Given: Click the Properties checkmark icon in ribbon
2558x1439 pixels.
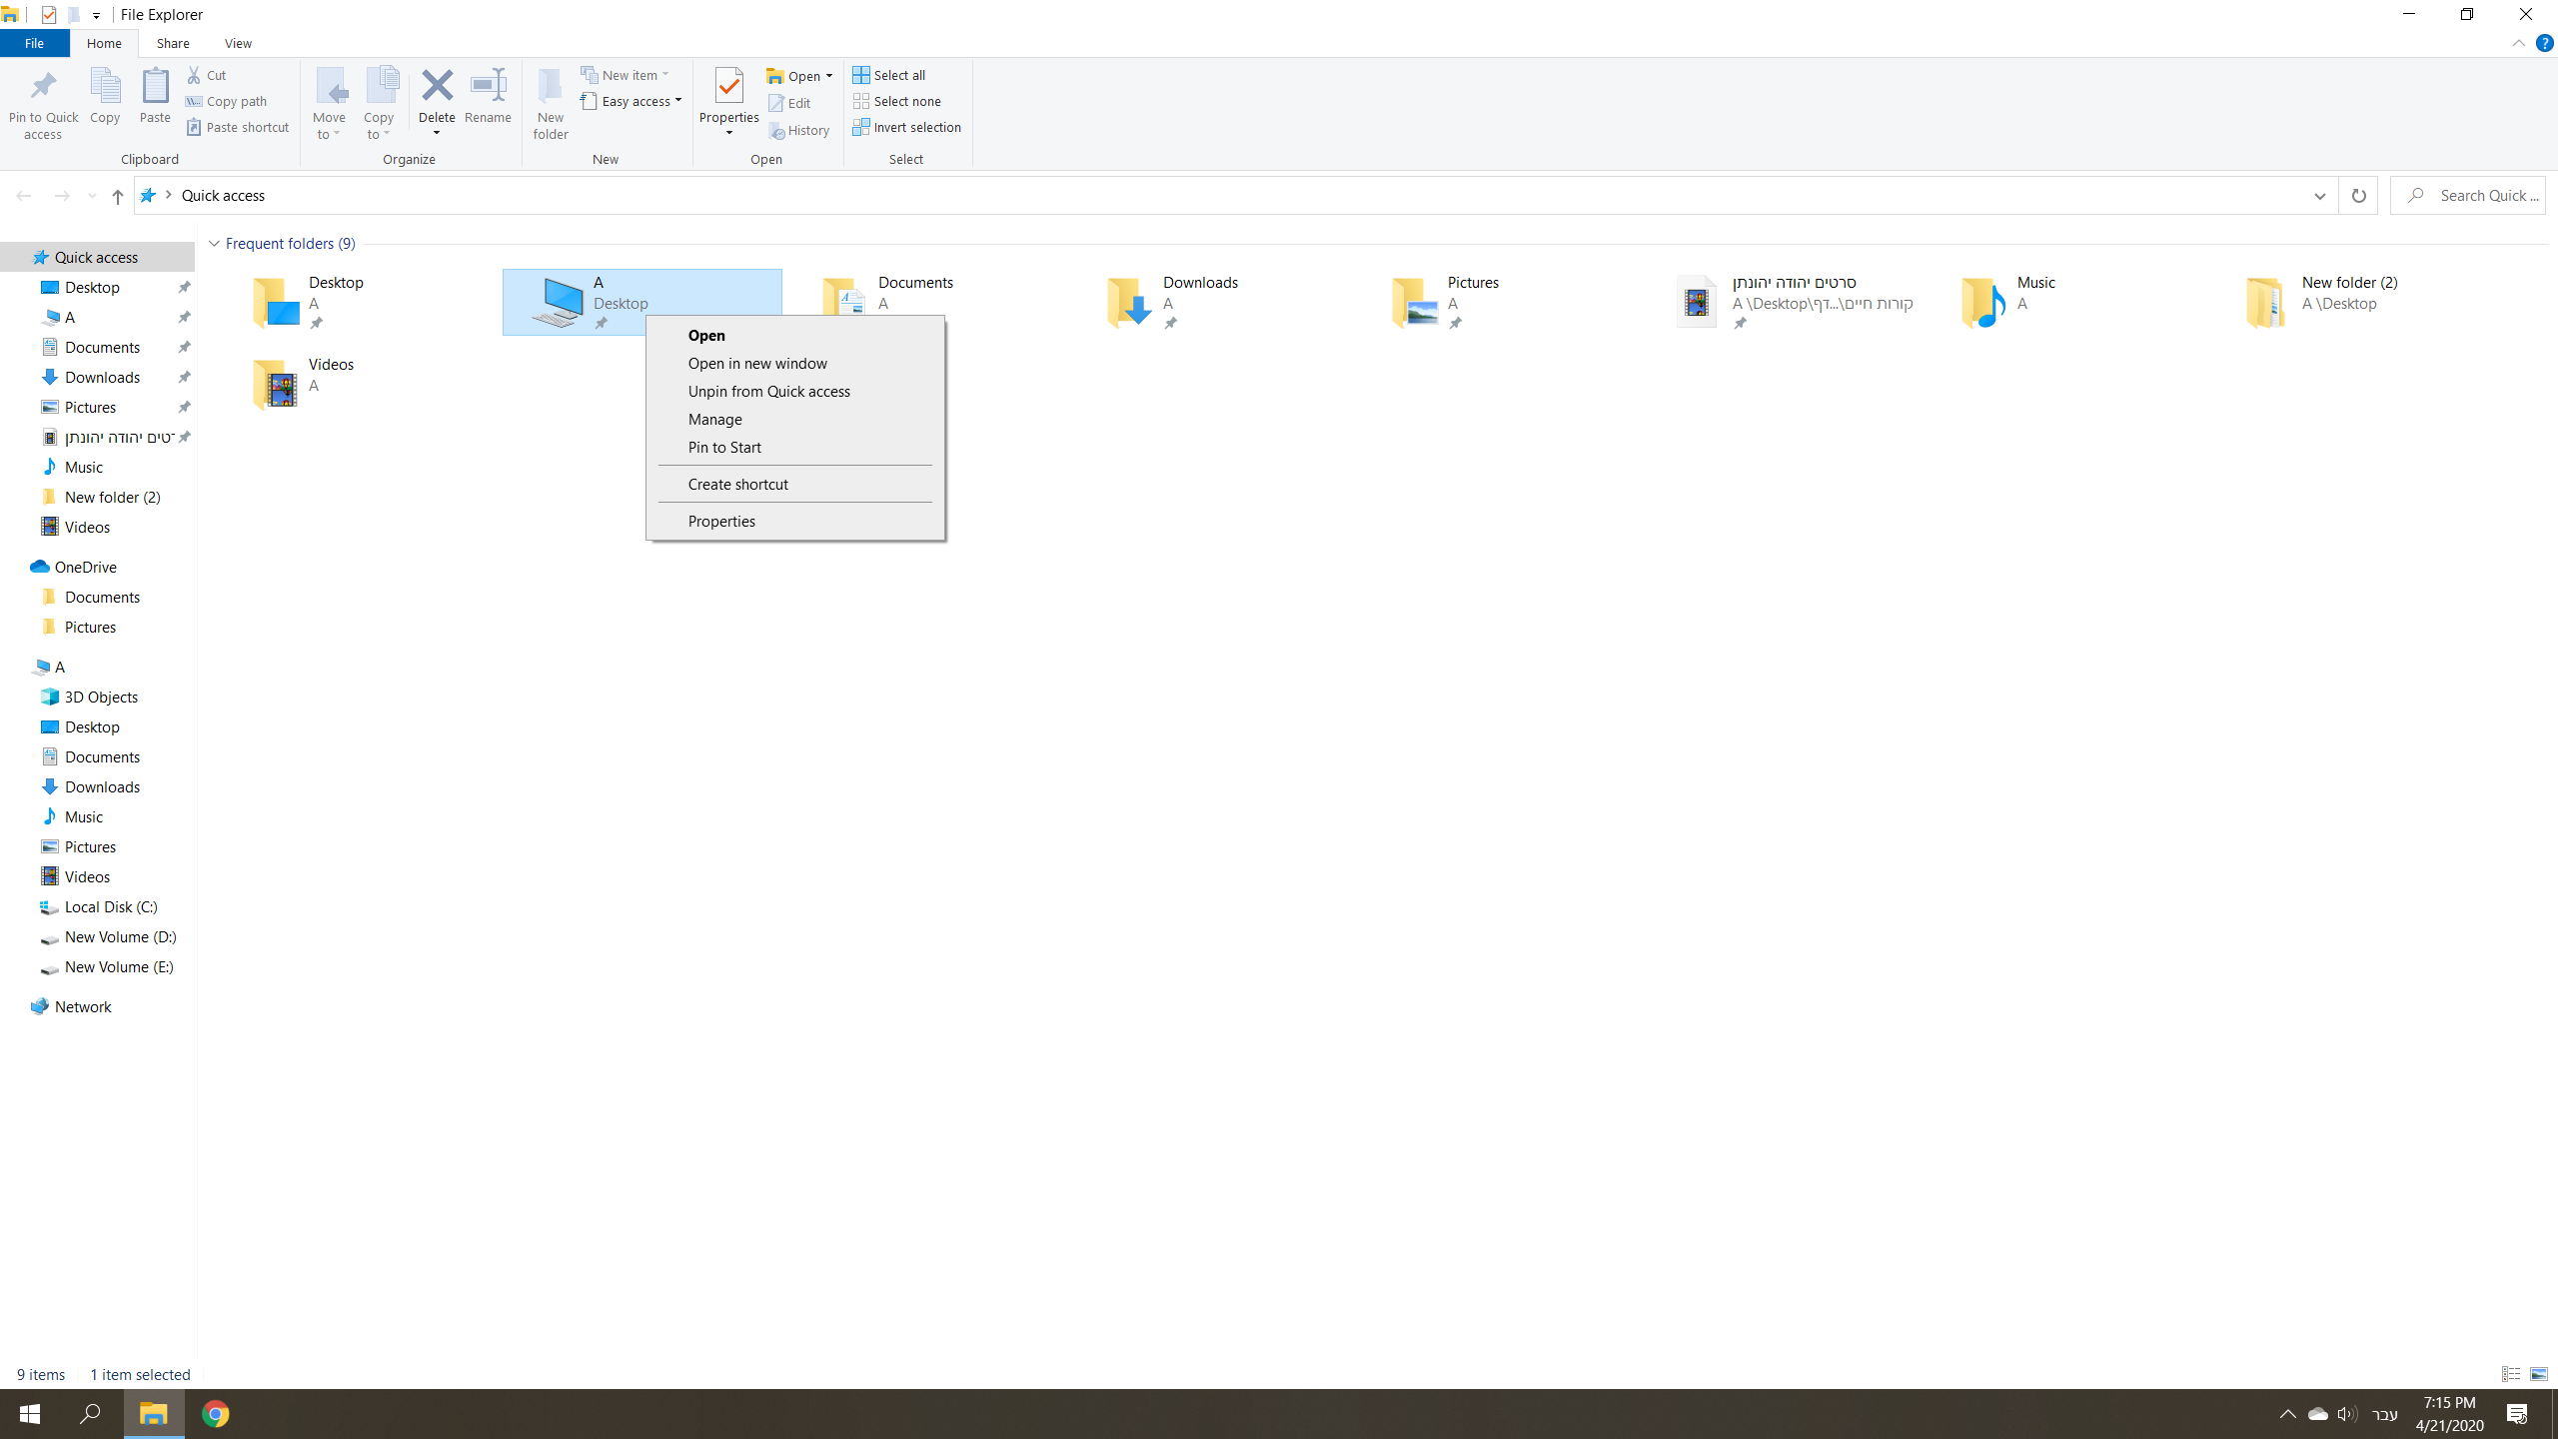Looking at the screenshot, I should pos(729,86).
